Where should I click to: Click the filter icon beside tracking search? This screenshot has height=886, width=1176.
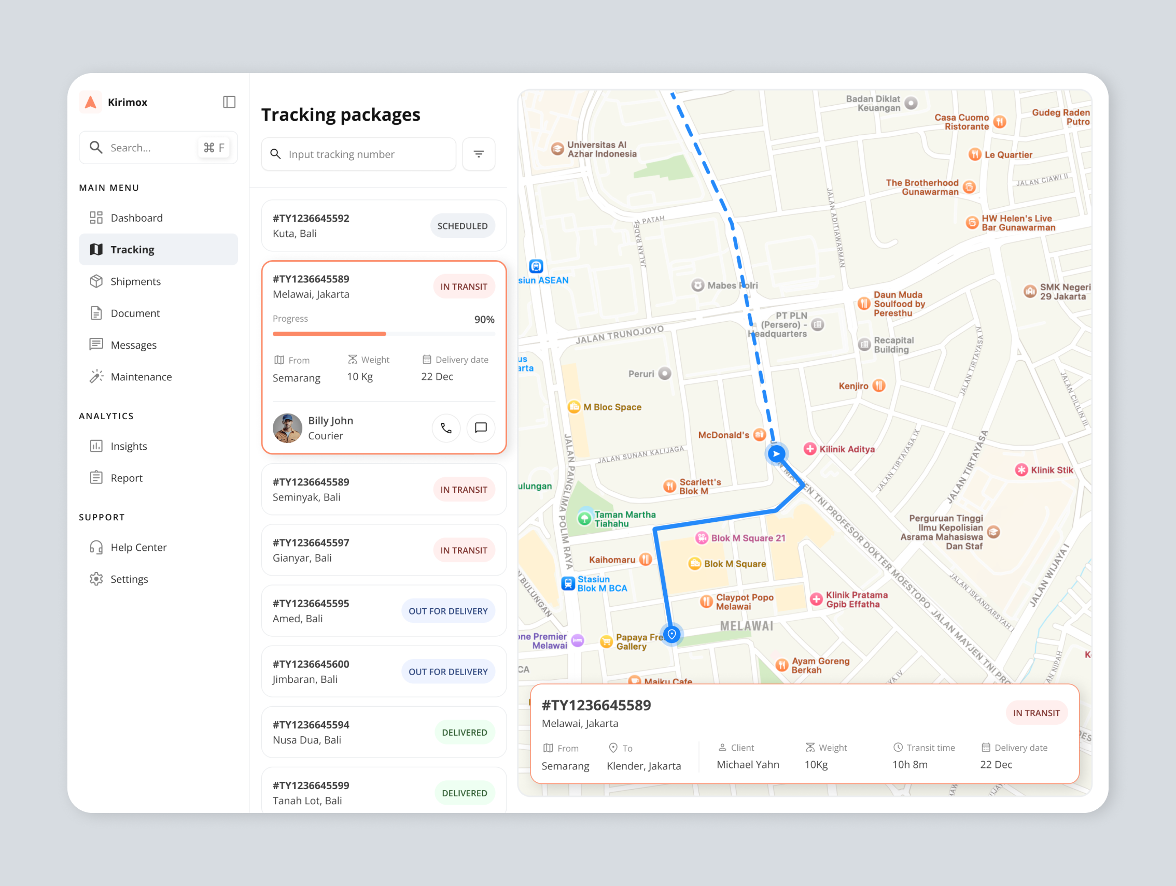(x=479, y=154)
